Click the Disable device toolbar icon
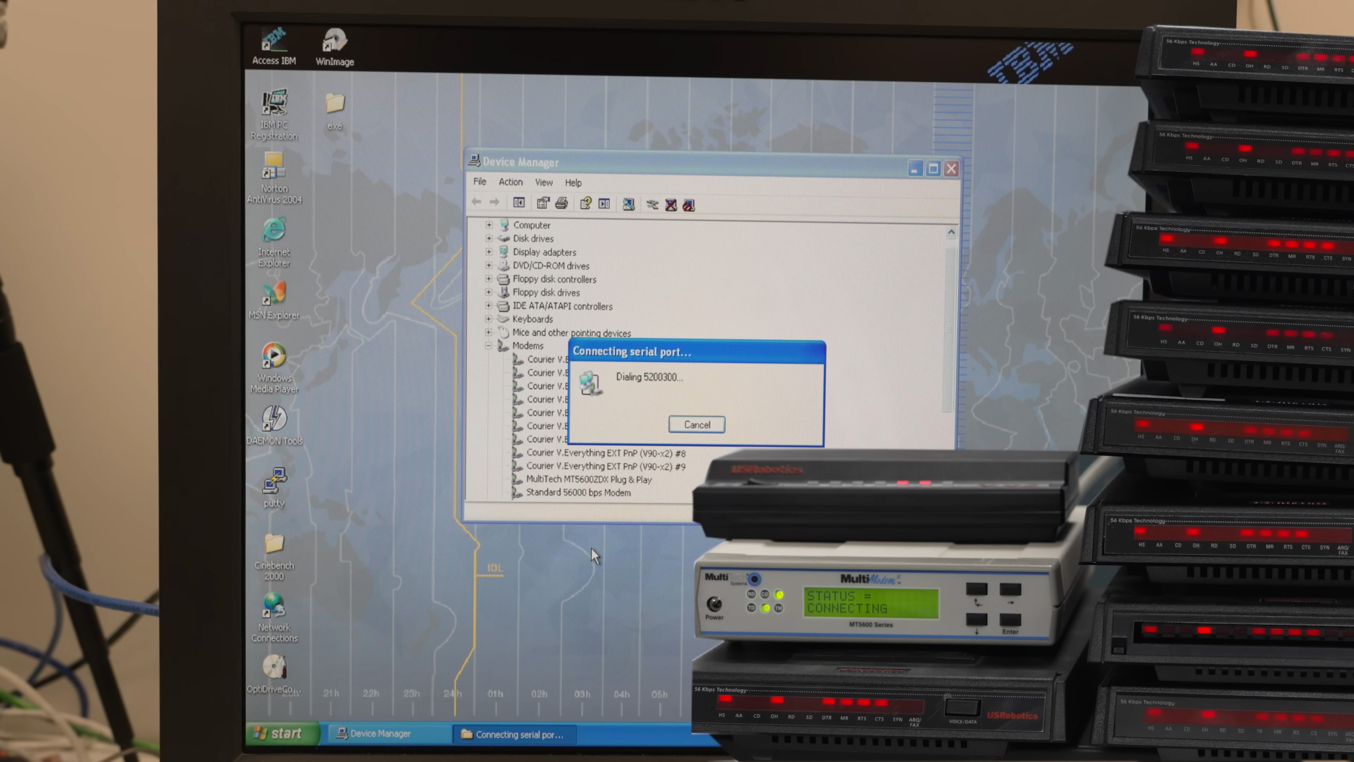This screenshot has height=762, width=1354. click(x=688, y=203)
